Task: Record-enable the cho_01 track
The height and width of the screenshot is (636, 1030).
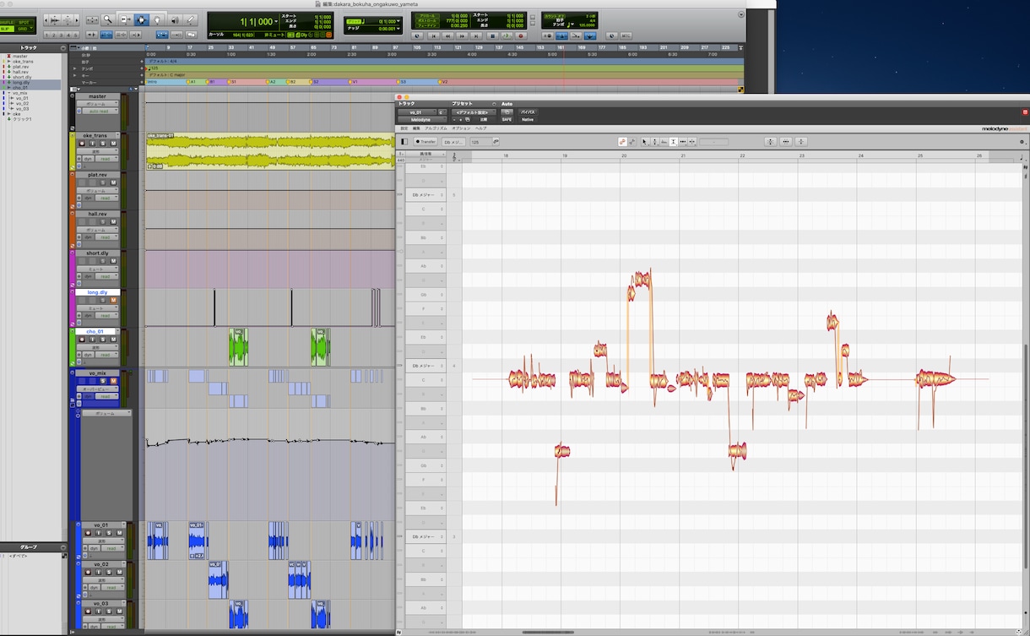Action: 82,340
